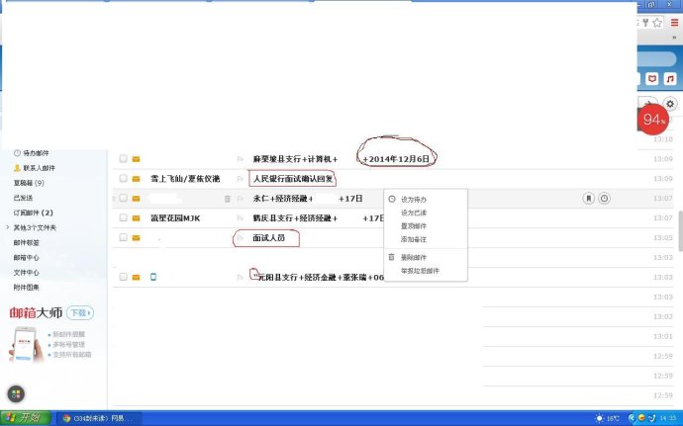The height and width of the screenshot is (426, 683).
Task: Click trash icon on the 永仁 email row
Action: 228,199
